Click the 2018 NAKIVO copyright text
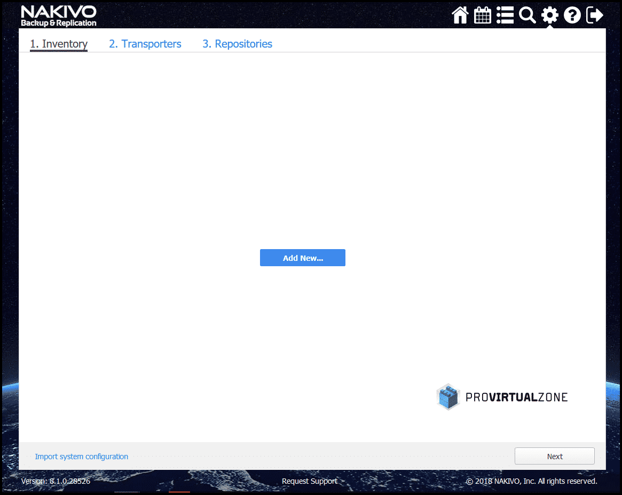This screenshot has width=622, height=495. click(532, 481)
